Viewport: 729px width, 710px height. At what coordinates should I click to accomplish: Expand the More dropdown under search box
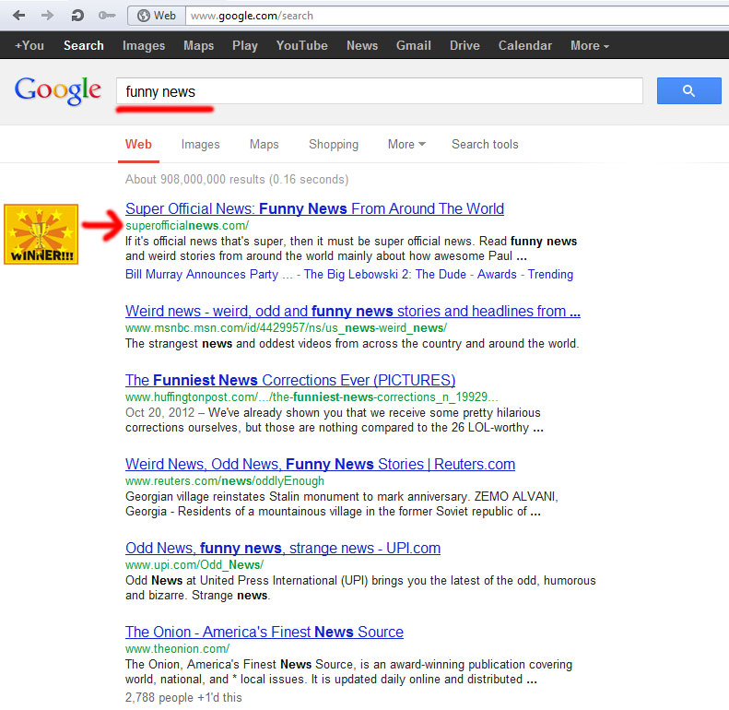coord(406,144)
